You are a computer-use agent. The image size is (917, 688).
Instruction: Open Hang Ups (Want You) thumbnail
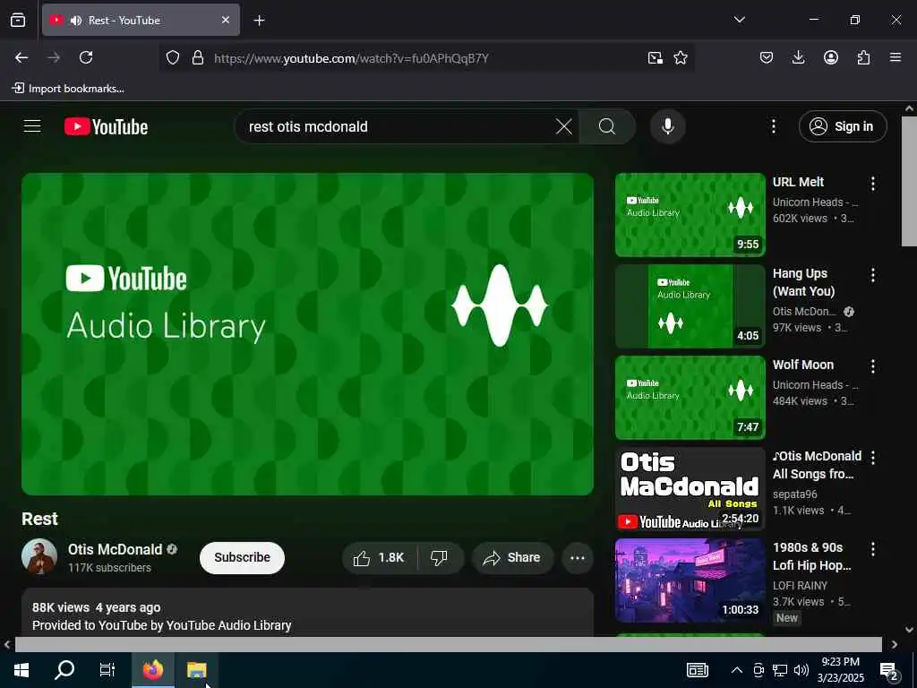[x=690, y=306]
